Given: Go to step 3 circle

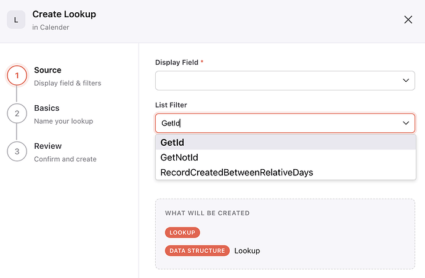Looking at the screenshot, I should [17, 151].
